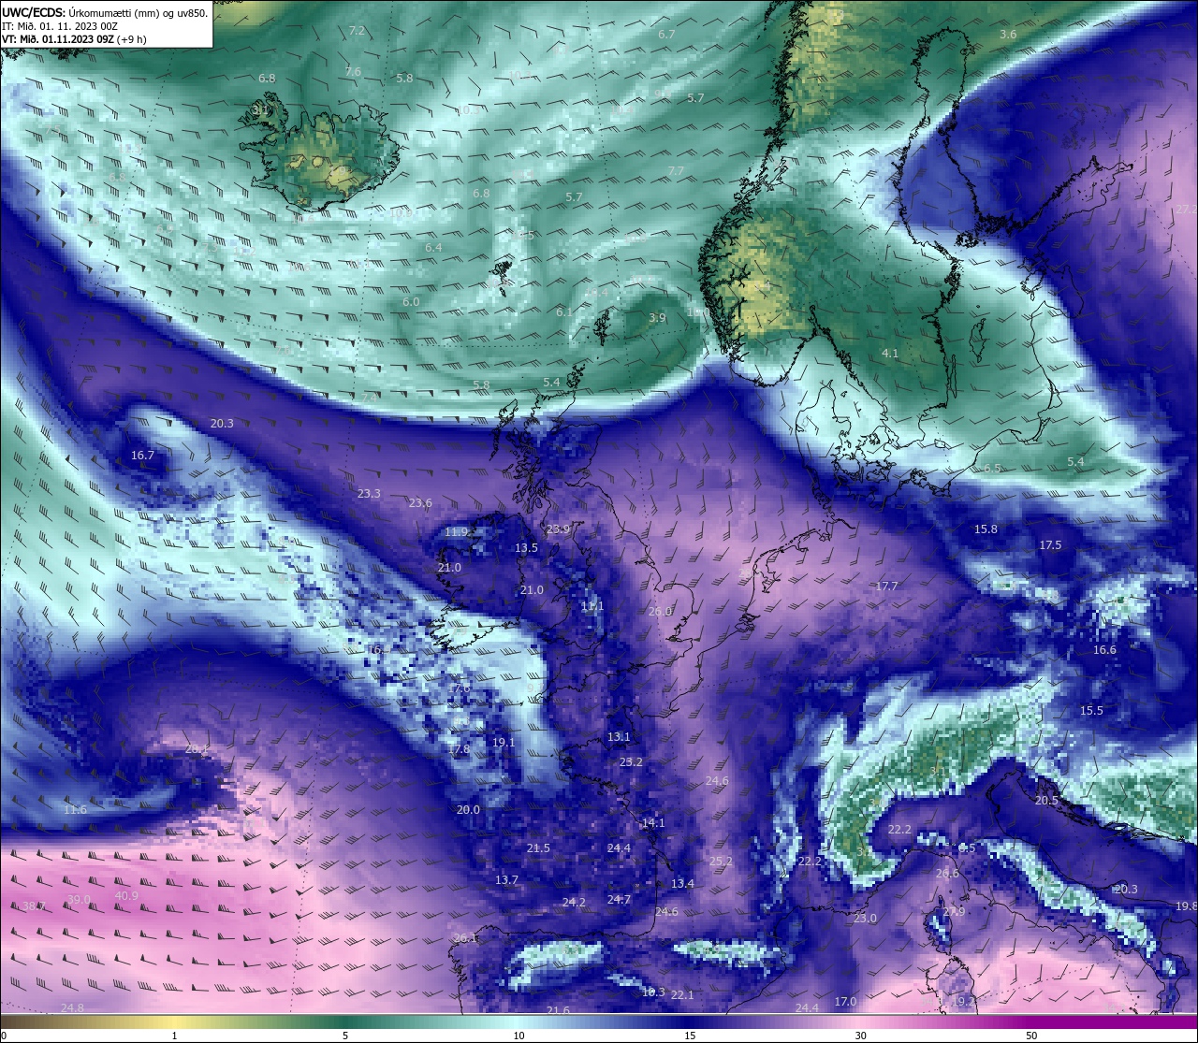Screen dimensions: 1198x1043
Task: Click the 21.5 map value
Action: tap(538, 848)
